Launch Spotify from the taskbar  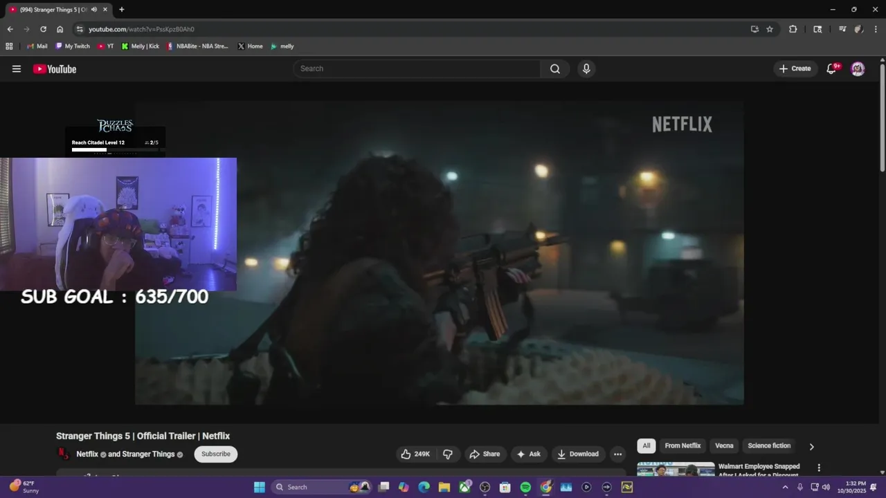(x=525, y=487)
